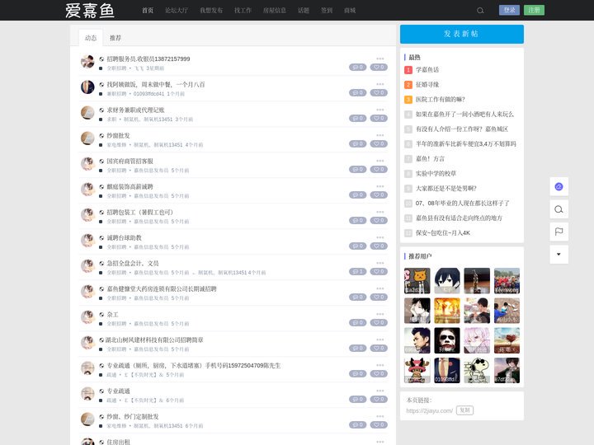Like the 纱窗批发 post via heart icon
The width and height of the screenshot is (594, 445).
tap(379, 143)
